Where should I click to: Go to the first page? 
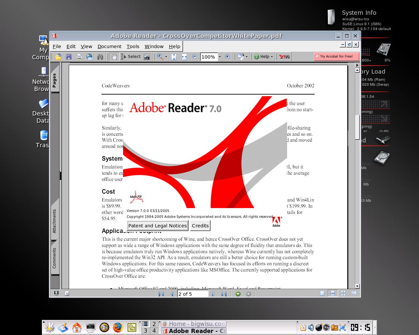coord(161,294)
